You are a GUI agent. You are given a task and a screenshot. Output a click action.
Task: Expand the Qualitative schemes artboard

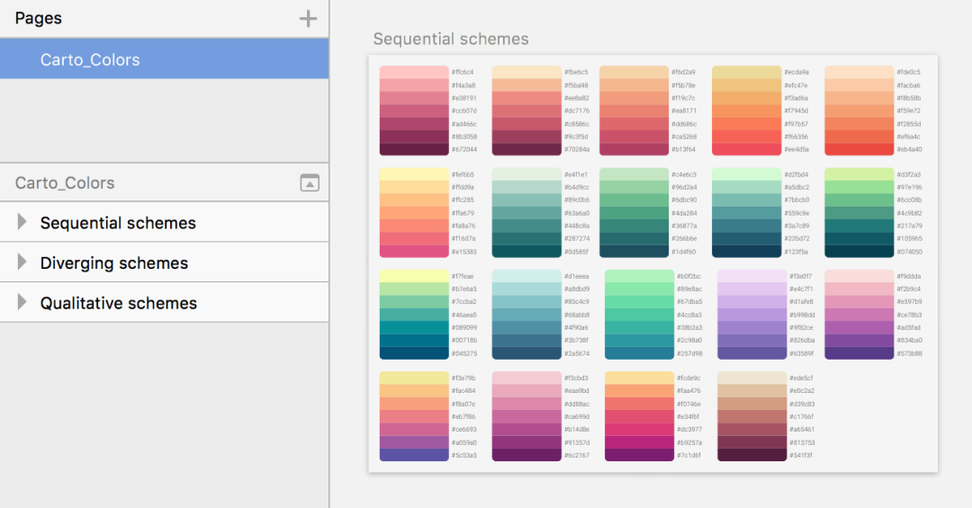tap(22, 302)
